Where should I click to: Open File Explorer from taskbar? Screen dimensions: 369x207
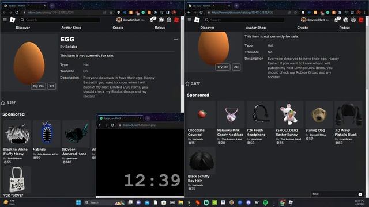coord(180,202)
